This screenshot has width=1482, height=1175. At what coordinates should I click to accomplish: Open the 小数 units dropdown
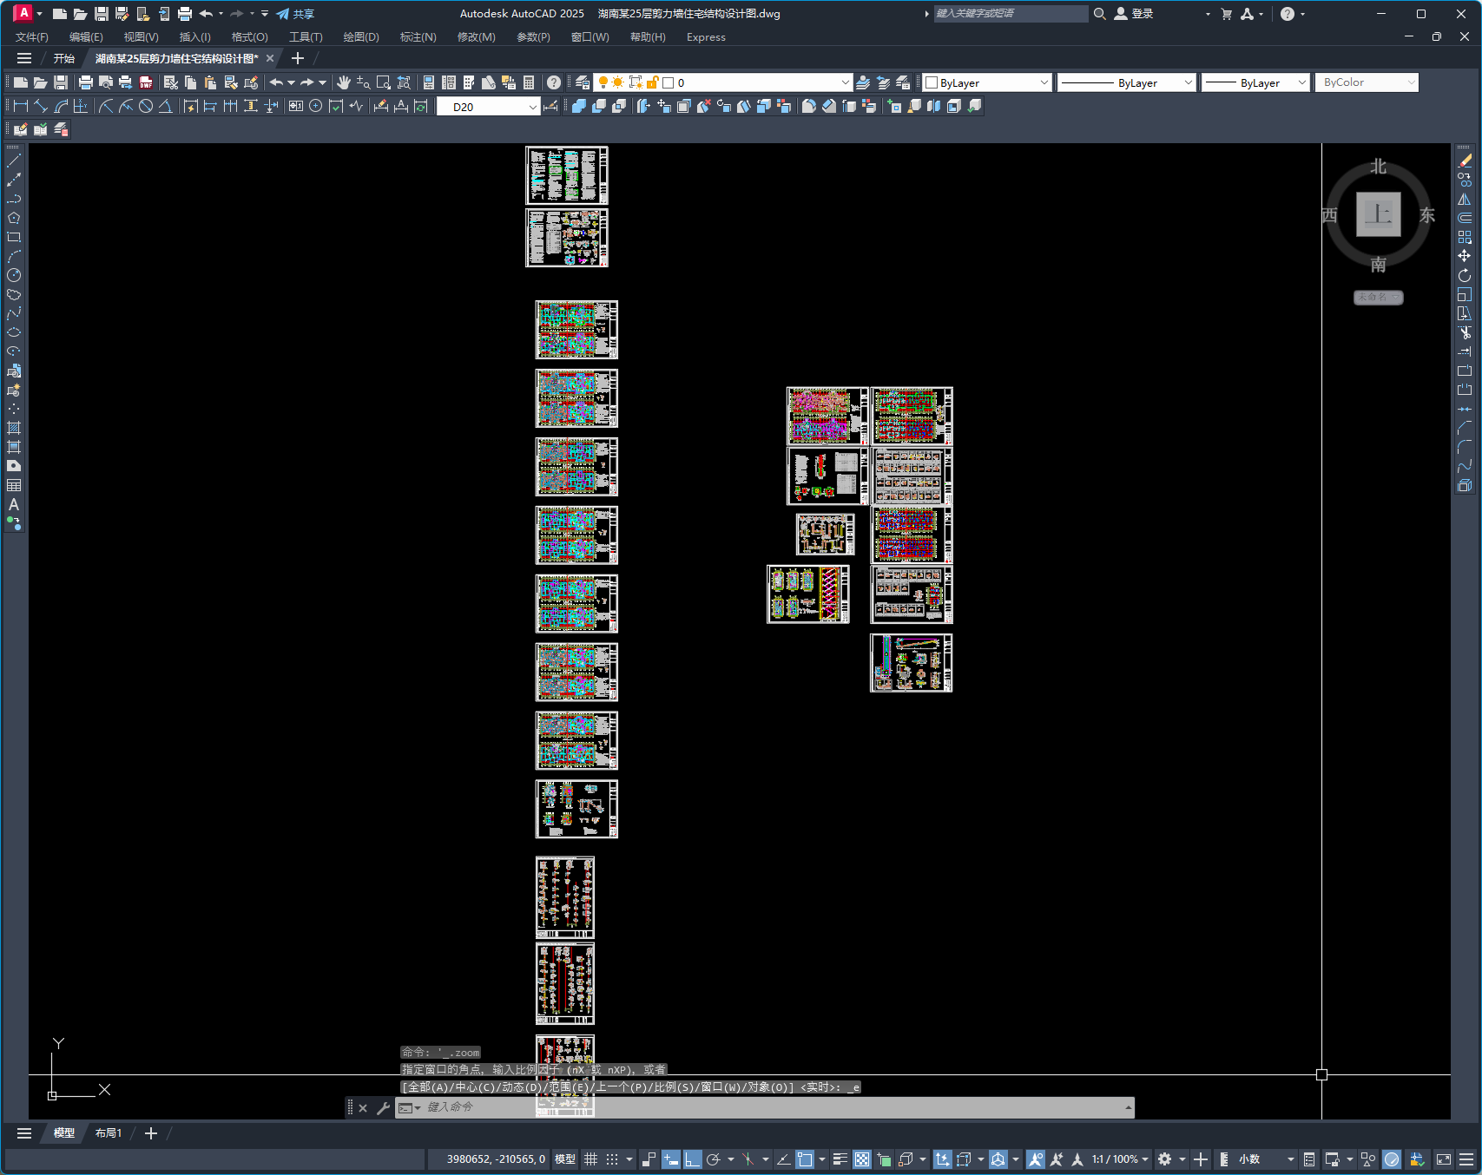[x=1266, y=1159]
